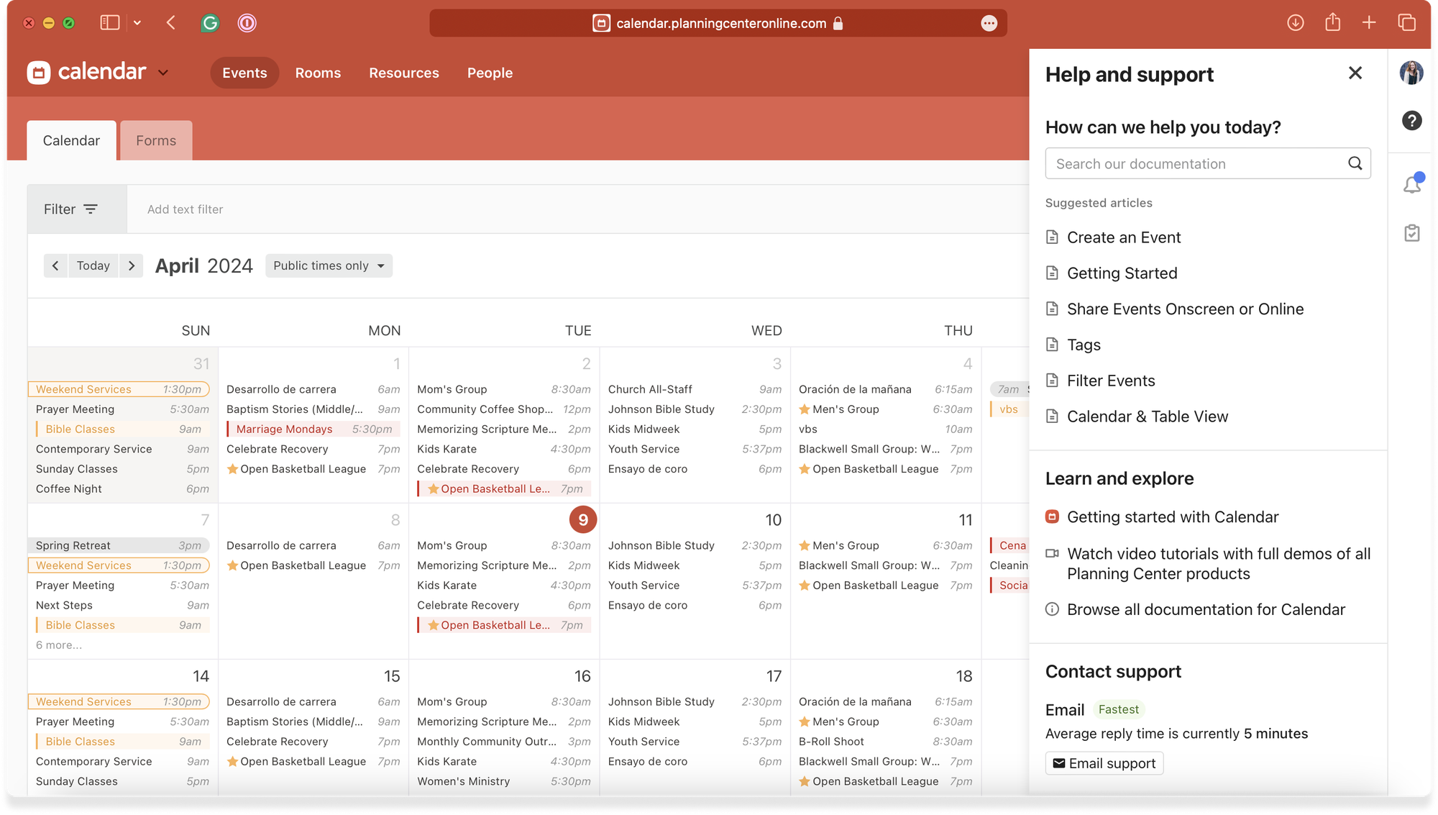The height and width of the screenshot is (815, 1438).
Task: Open the Filter options
Action: pyautogui.click(x=70, y=209)
